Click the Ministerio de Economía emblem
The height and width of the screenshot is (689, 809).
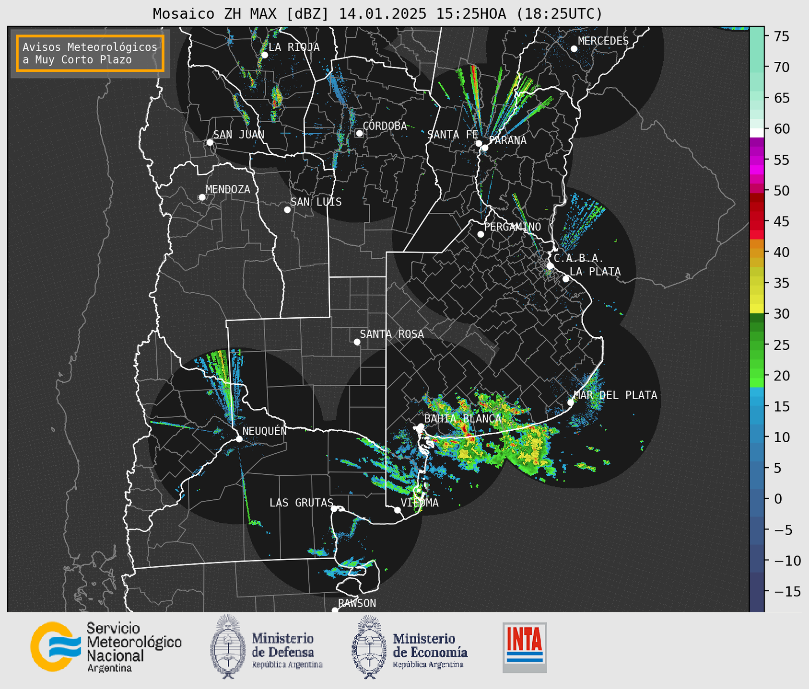coord(368,647)
